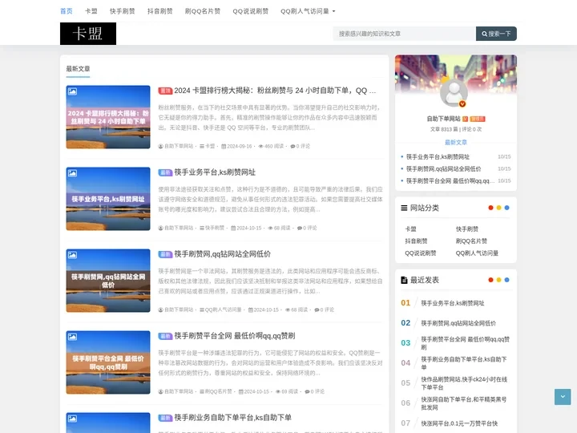Click image icon on 筷手业务平台 thumbnail

[72, 173]
